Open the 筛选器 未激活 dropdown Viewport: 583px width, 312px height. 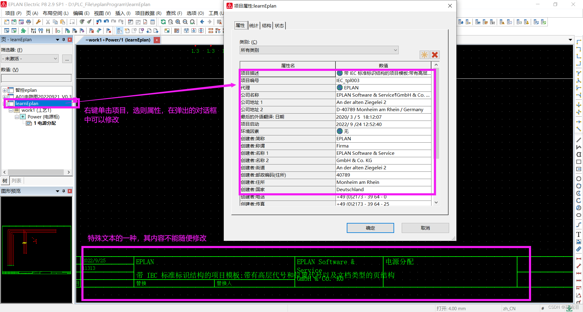(x=30, y=59)
